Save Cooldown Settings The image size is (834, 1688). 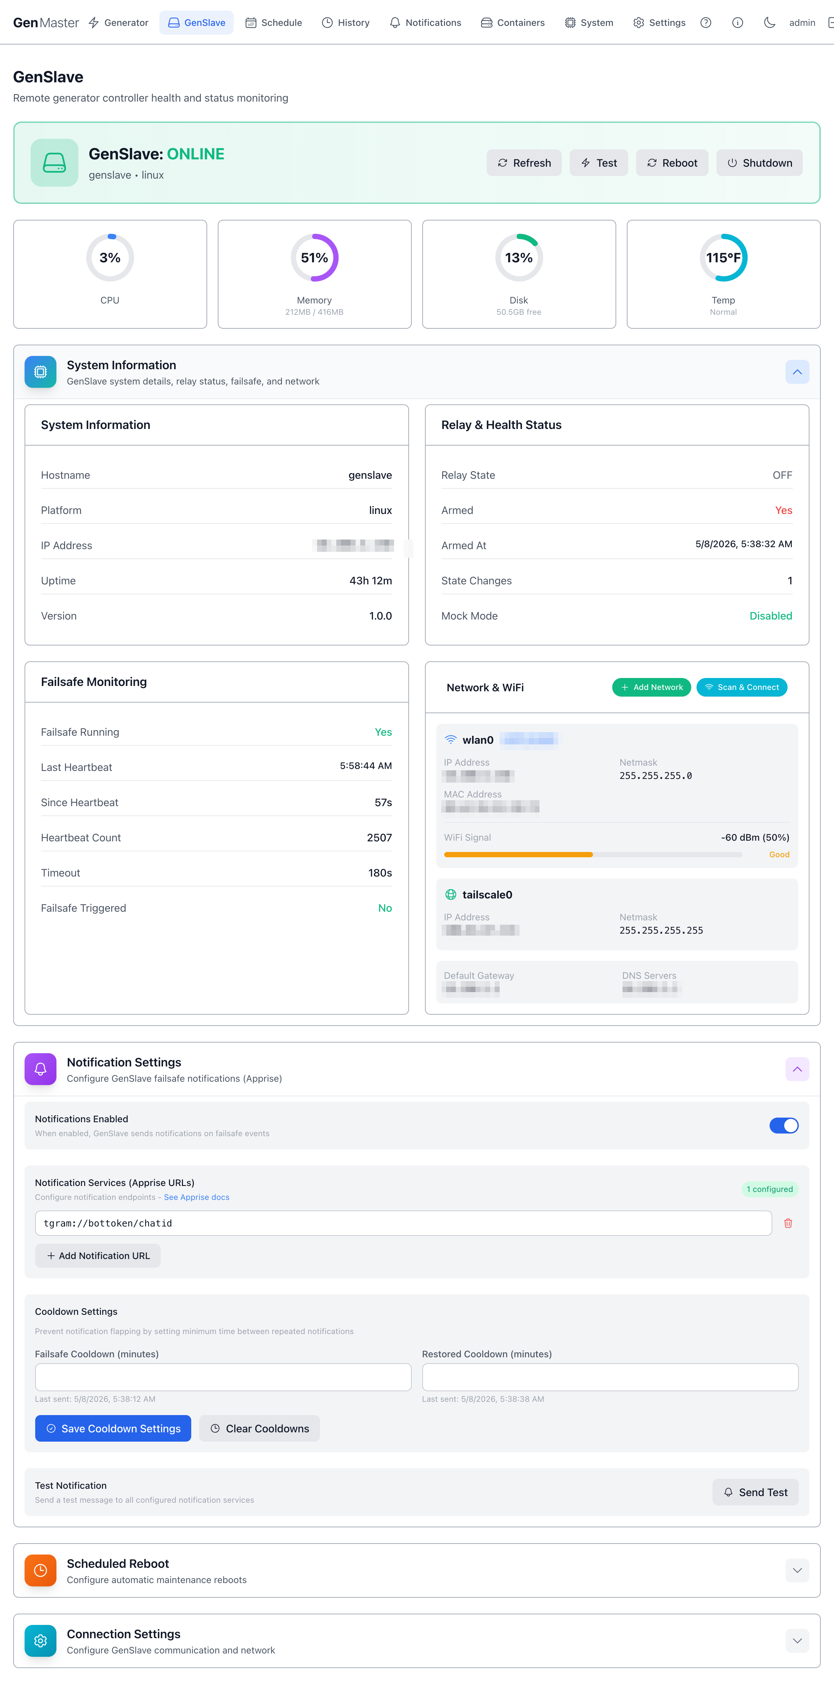point(113,1428)
